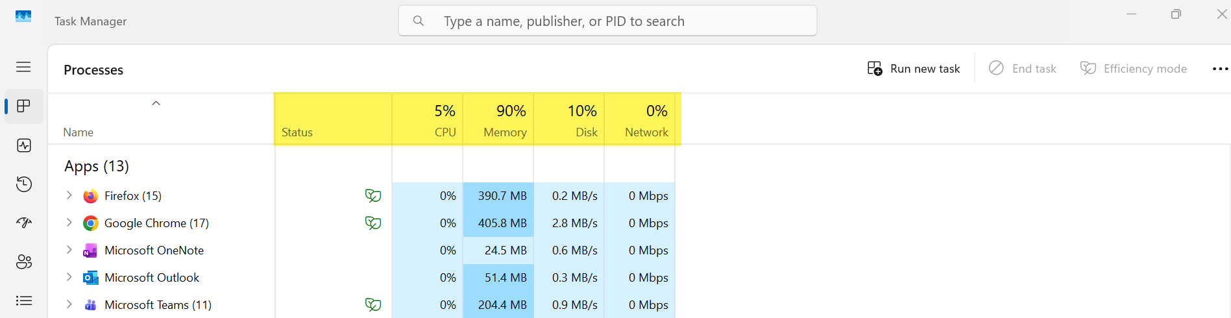This screenshot has width=1231, height=318.
Task: Expand the Firefox process group
Action: coord(69,195)
